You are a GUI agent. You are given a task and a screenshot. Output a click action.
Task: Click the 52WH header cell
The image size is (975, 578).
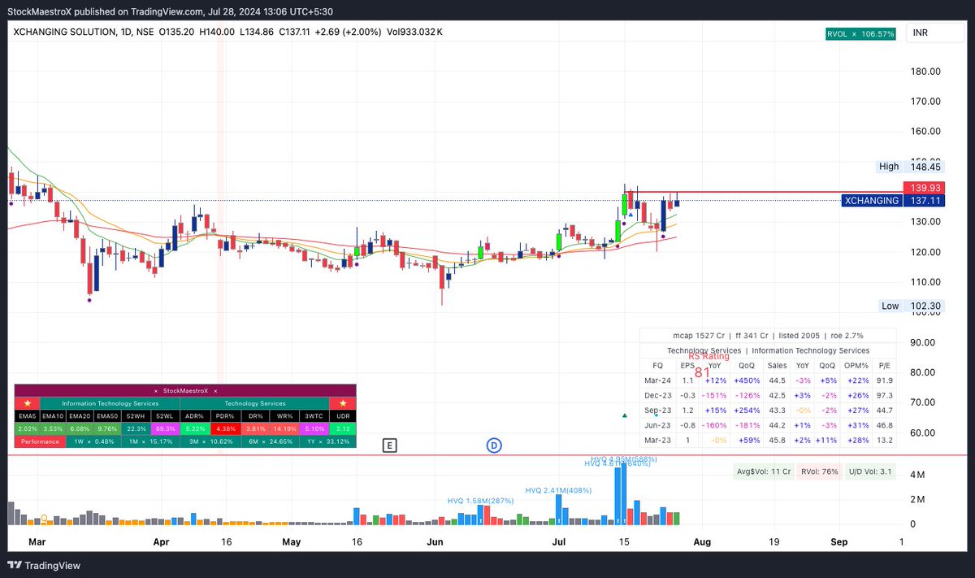pyautogui.click(x=136, y=416)
